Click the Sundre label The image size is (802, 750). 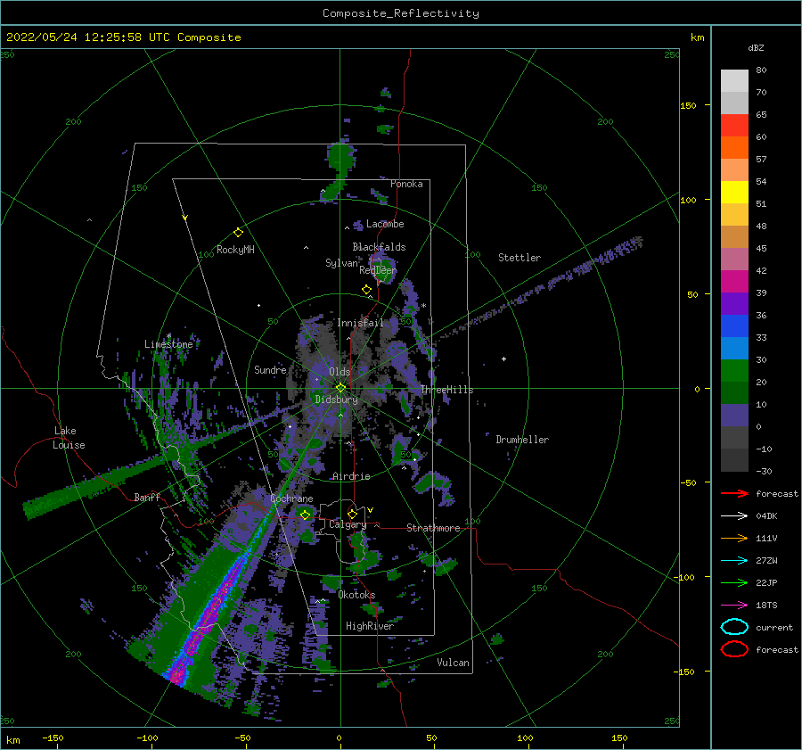pos(270,369)
